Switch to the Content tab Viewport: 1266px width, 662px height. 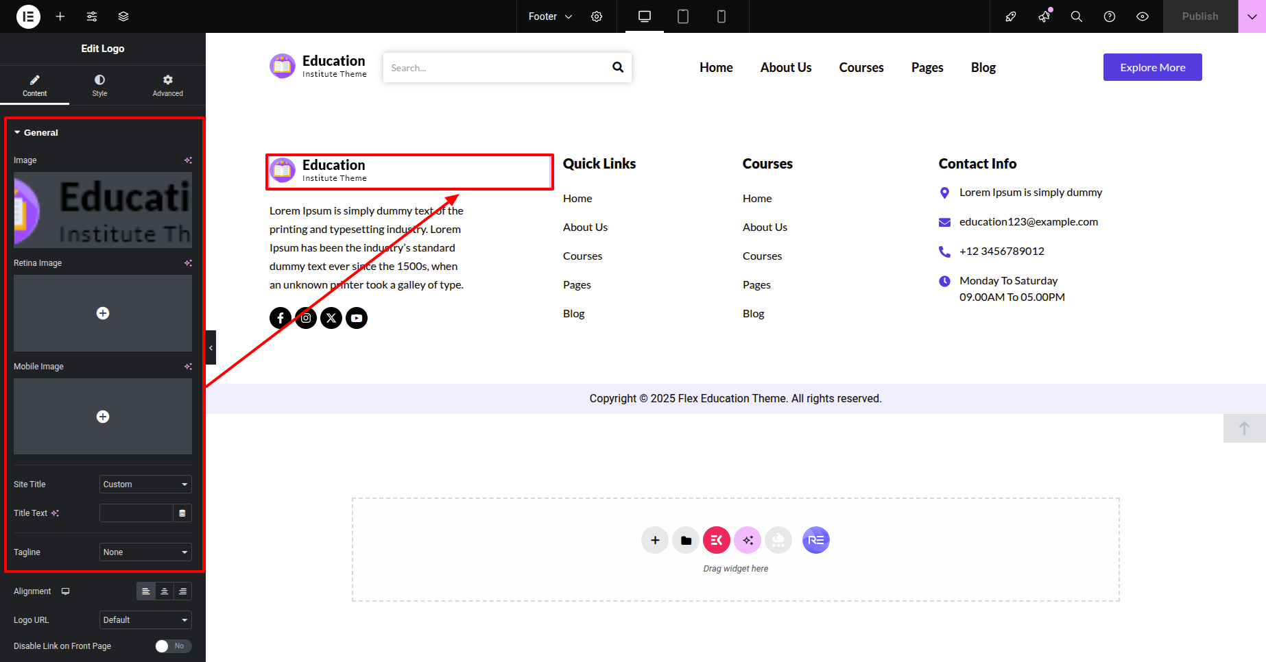[x=34, y=86]
